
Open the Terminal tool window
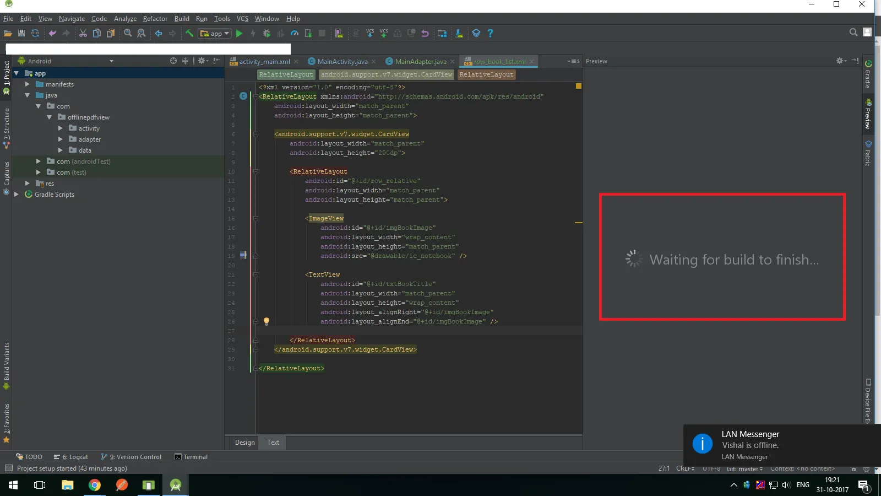[x=191, y=457]
